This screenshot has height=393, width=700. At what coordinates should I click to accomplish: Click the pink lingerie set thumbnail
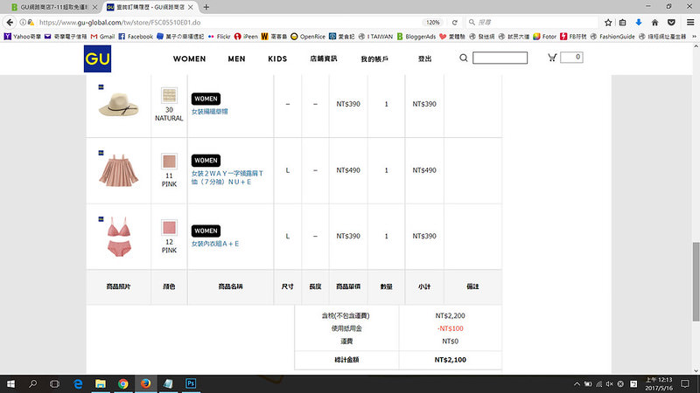coord(119,237)
